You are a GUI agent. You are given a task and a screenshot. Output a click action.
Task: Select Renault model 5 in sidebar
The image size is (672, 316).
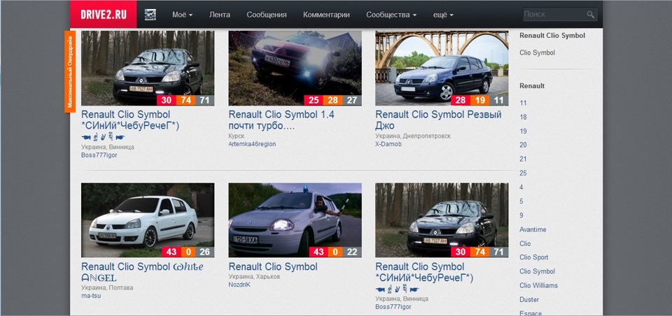click(x=521, y=201)
